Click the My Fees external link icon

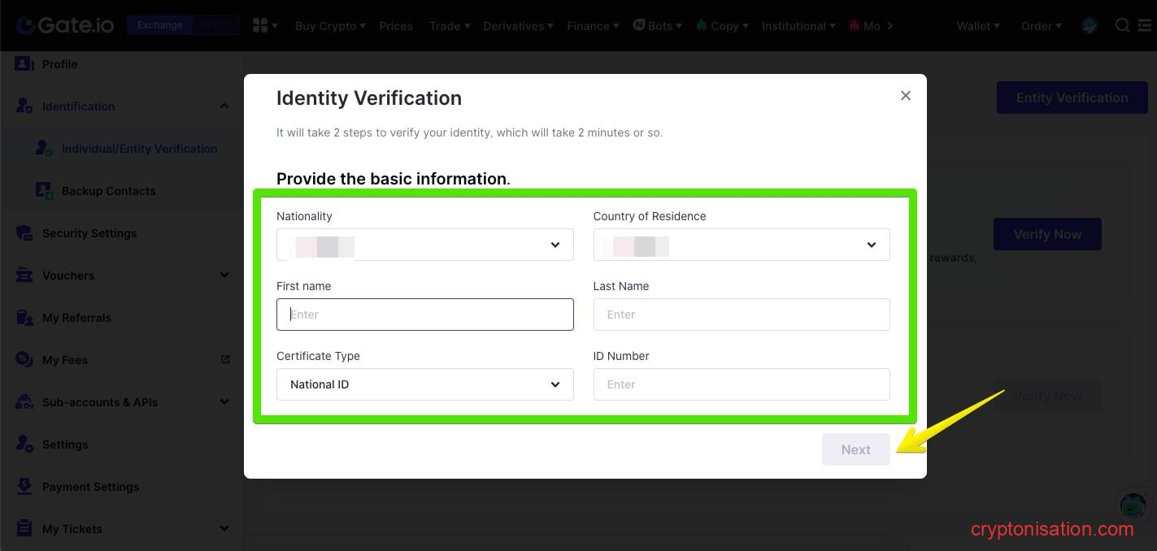pyautogui.click(x=225, y=359)
